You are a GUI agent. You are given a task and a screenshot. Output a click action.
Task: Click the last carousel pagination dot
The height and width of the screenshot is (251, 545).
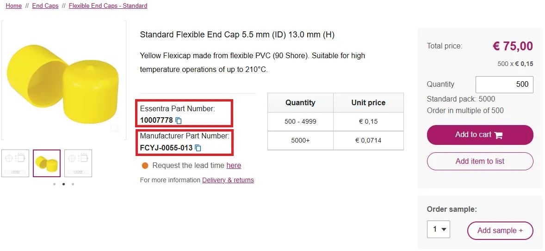73,184
